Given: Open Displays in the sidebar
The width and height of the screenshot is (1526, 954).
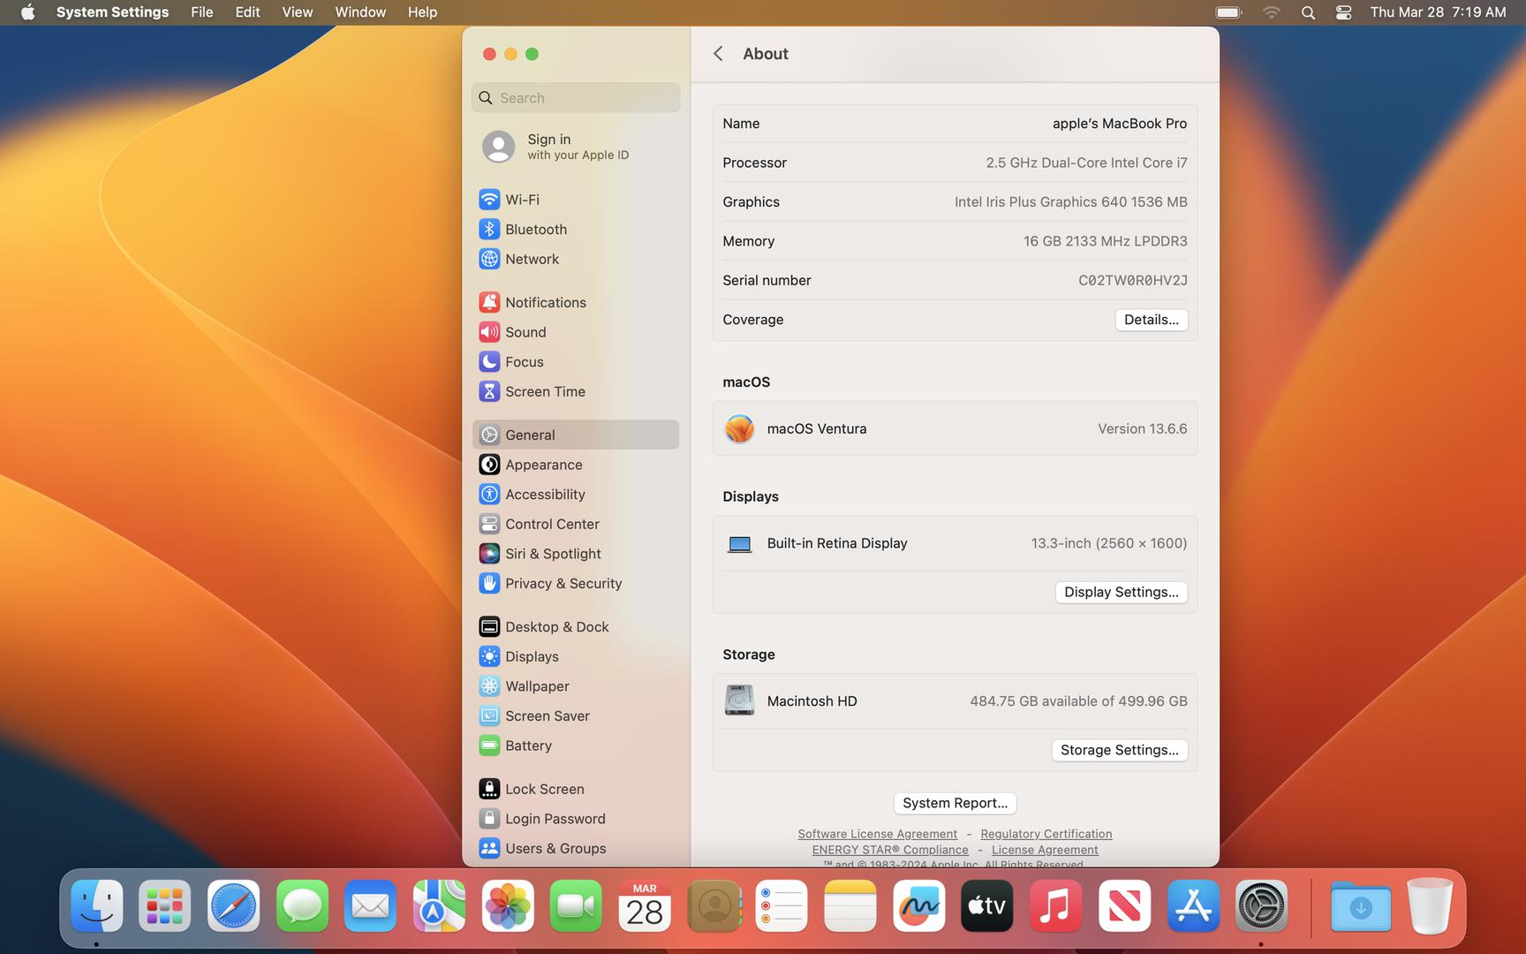Looking at the screenshot, I should [x=576, y=656].
